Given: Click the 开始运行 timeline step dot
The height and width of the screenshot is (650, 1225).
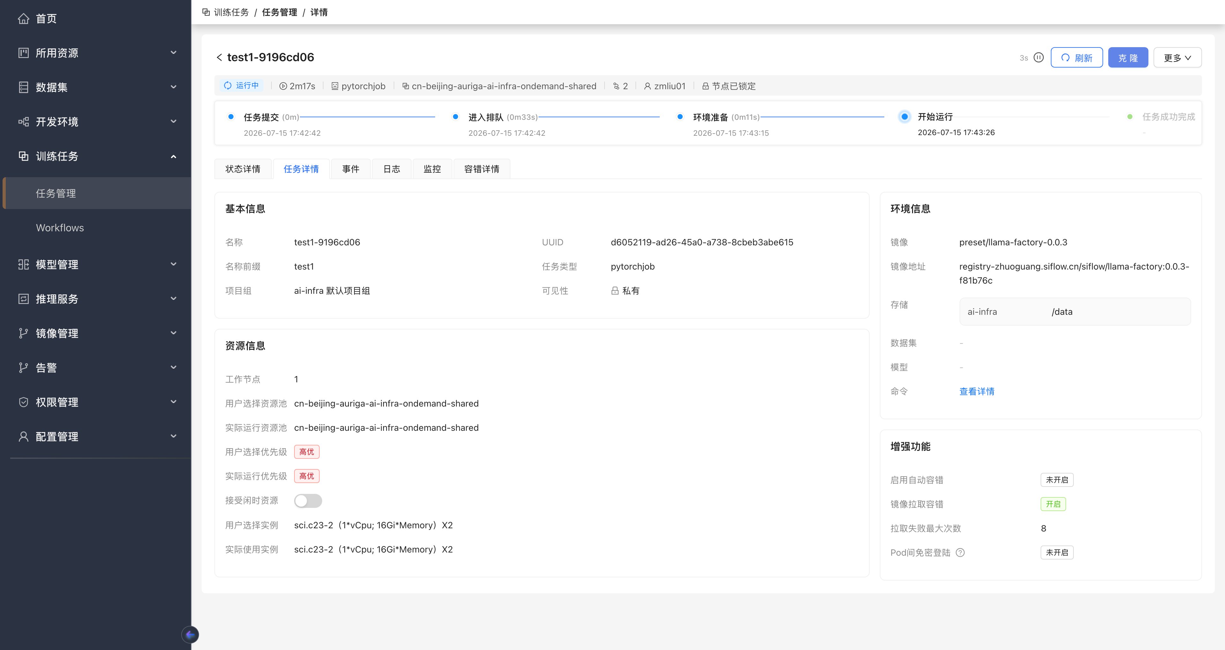Looking at the screenshot, I should pos(904,116).
